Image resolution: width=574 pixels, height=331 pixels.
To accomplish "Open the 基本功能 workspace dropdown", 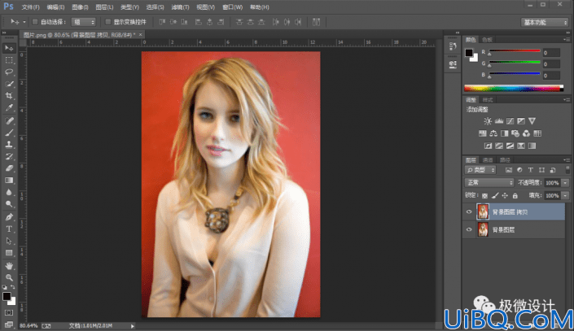I will (x=545, y=22).
